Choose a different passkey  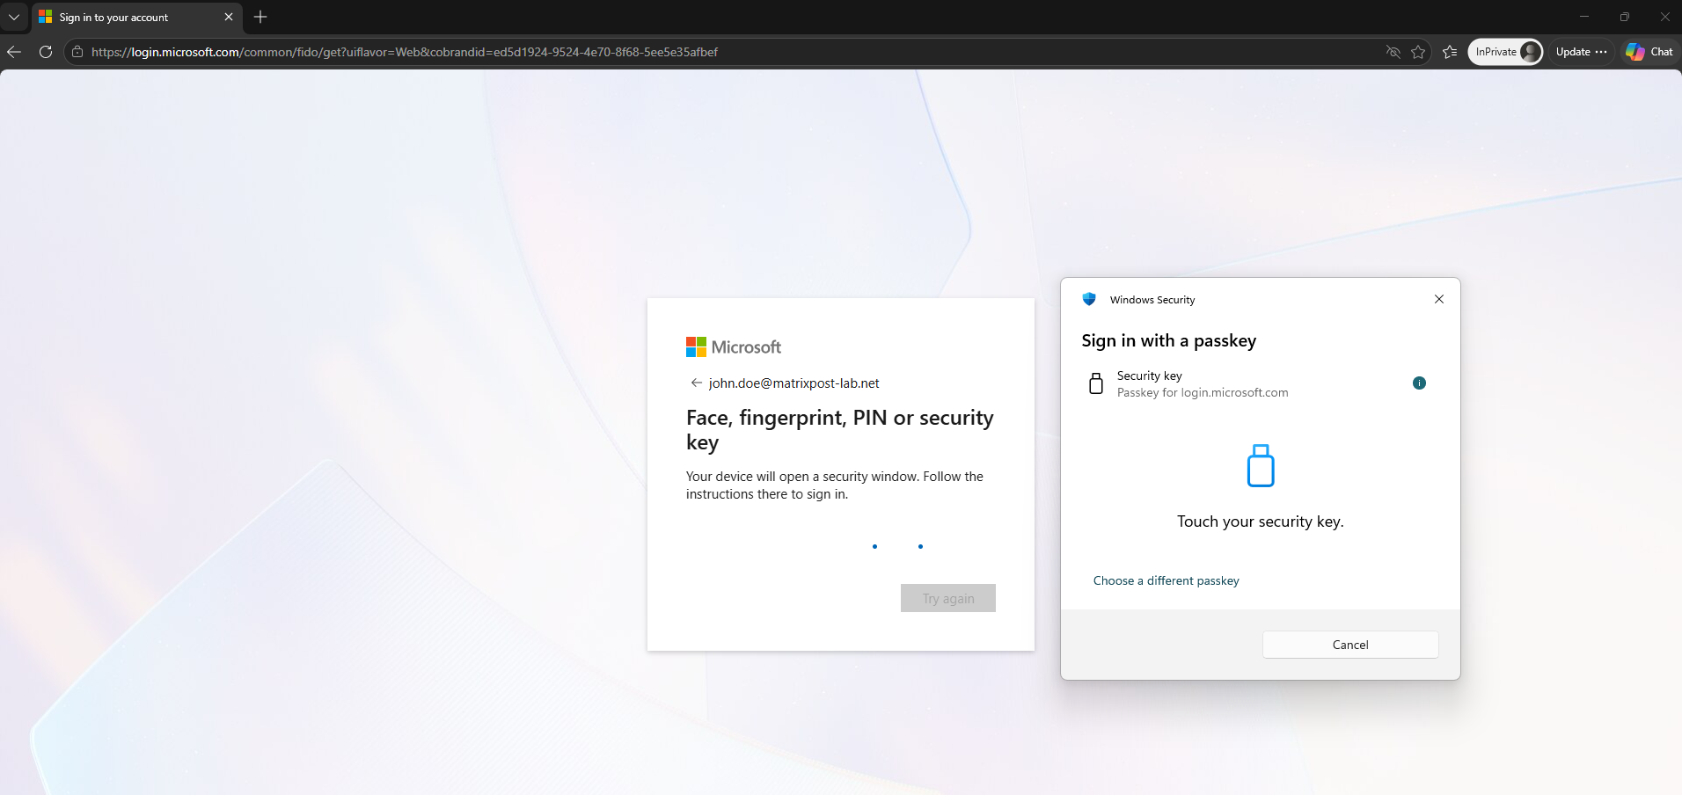pos(1166,580)
